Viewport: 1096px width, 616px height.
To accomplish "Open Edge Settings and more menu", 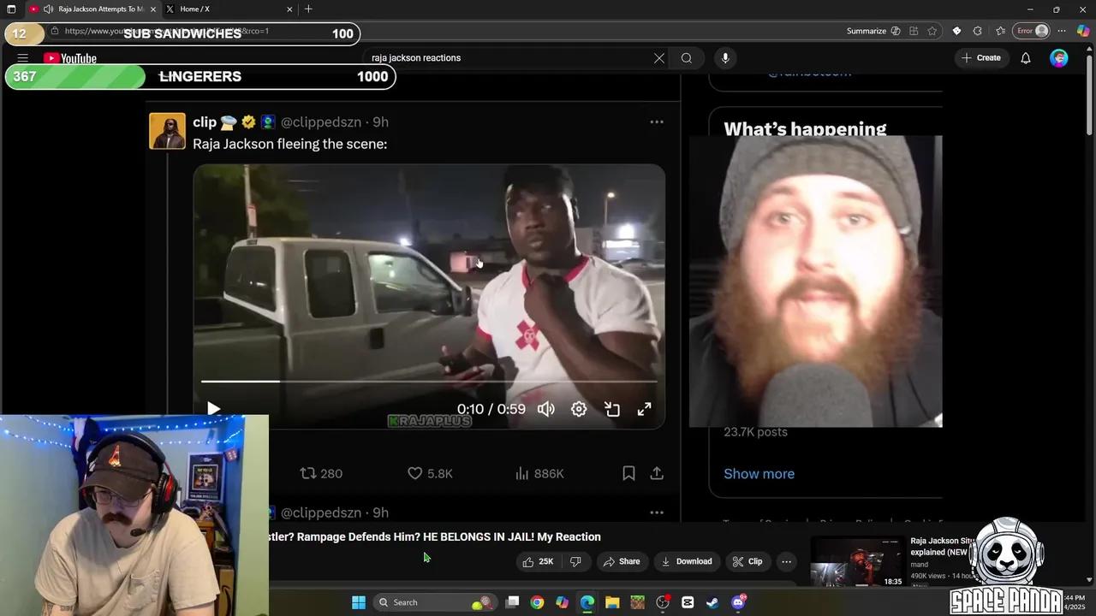I will coord(1062,31).
